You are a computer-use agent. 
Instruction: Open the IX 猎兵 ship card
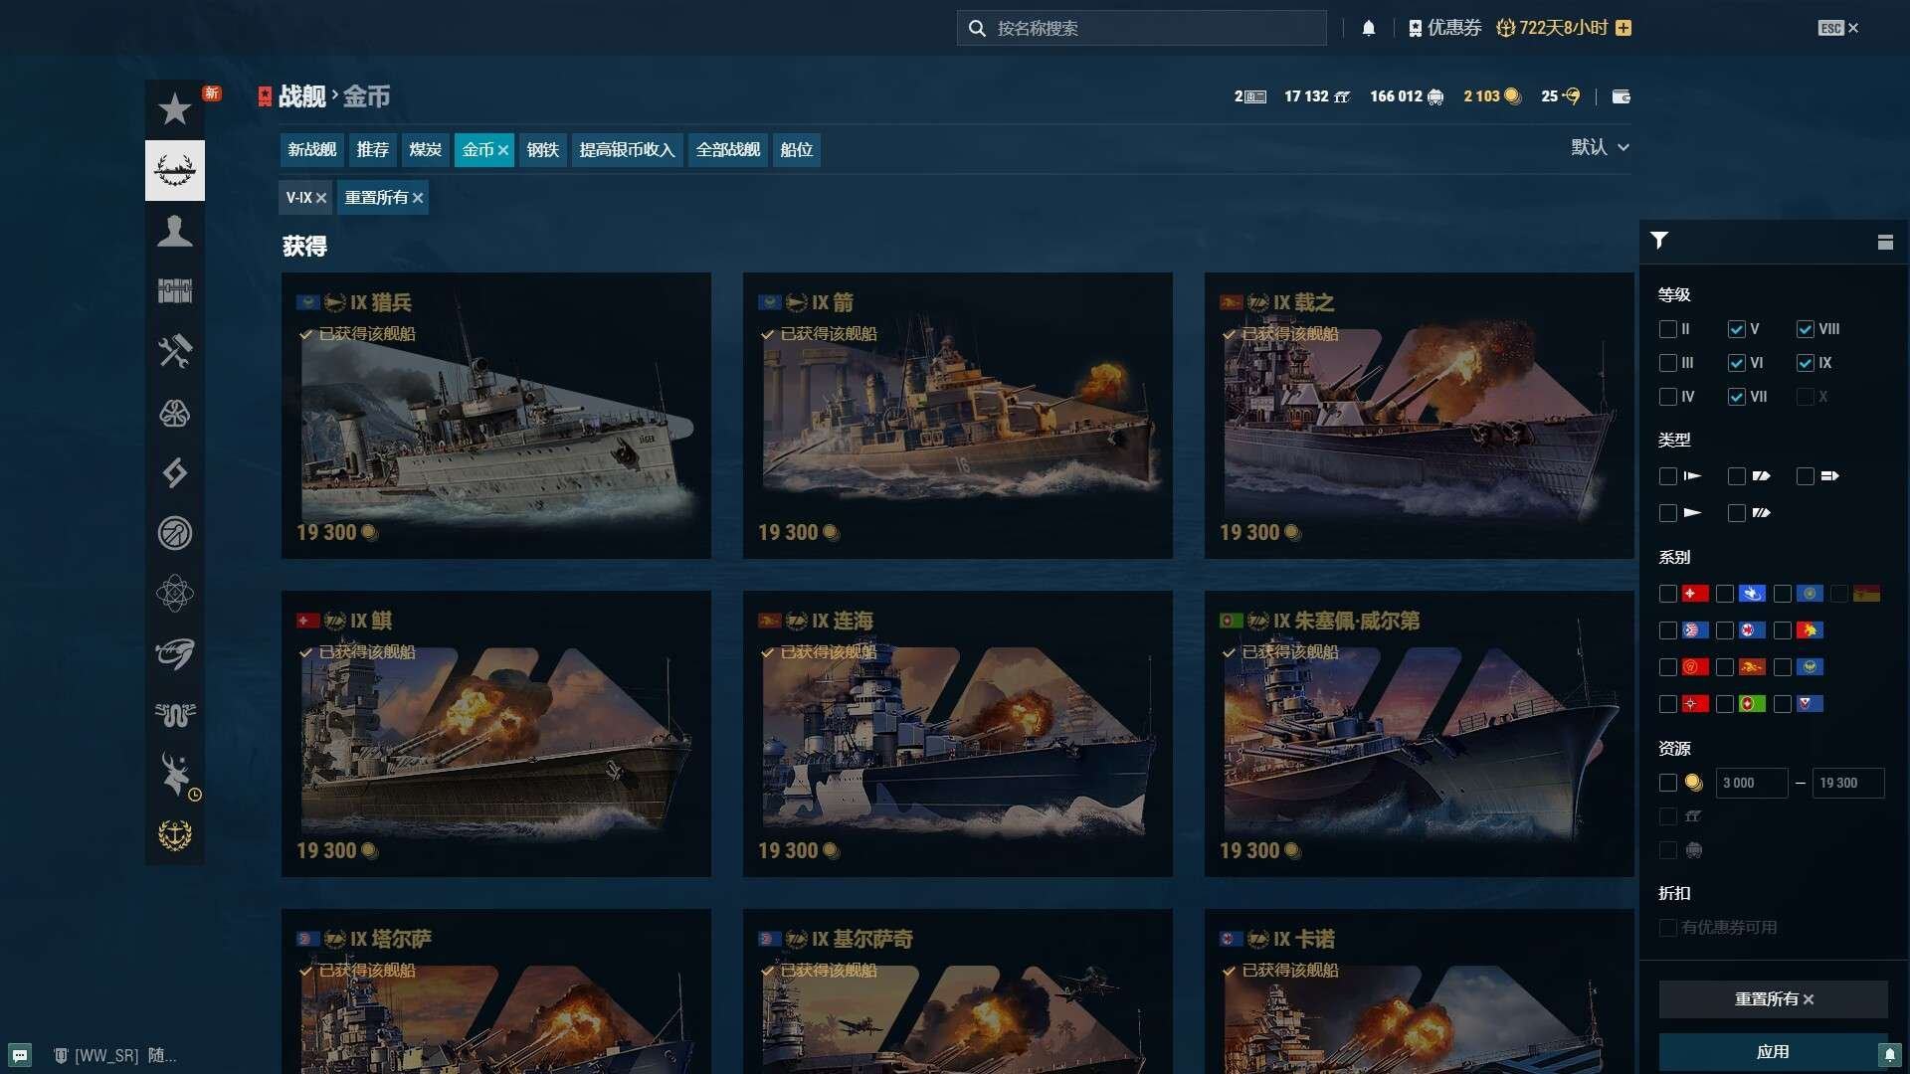click(x=495, y=415)
